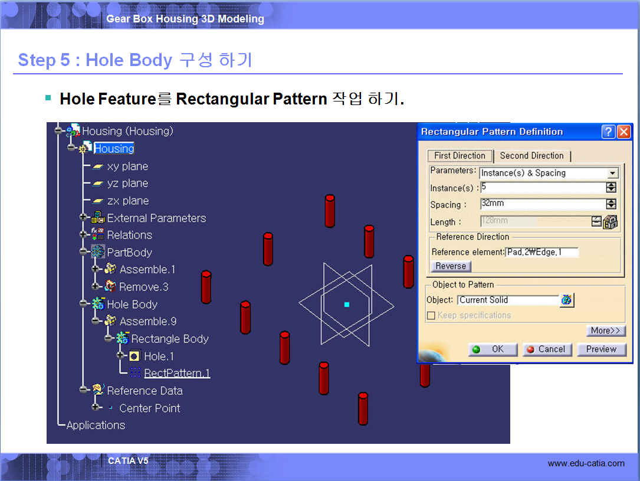Select the Remove.3 boolean operation icon
Screen dimensions: 640x481
click(x=110, y=287)
